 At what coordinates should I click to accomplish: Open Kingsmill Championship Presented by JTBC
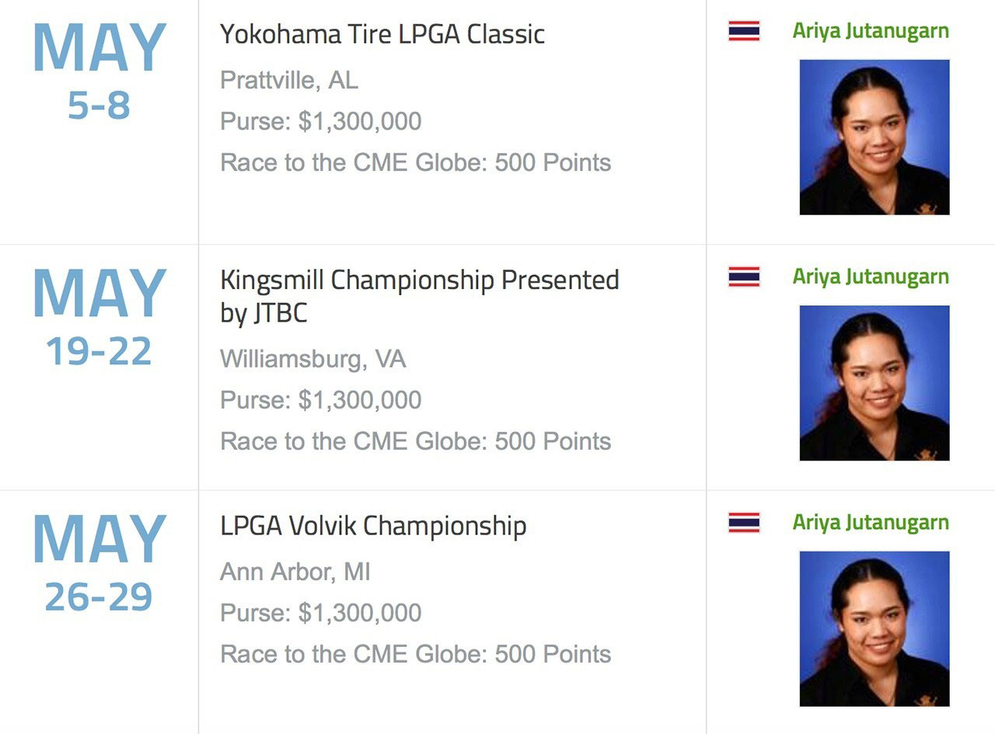tap(419, 295)
